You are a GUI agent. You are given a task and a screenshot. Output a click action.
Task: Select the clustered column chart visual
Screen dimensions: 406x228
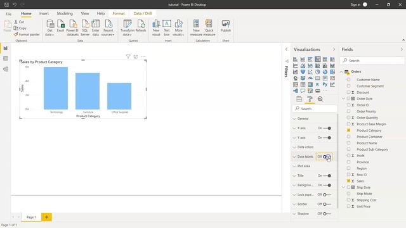(317, 59)
